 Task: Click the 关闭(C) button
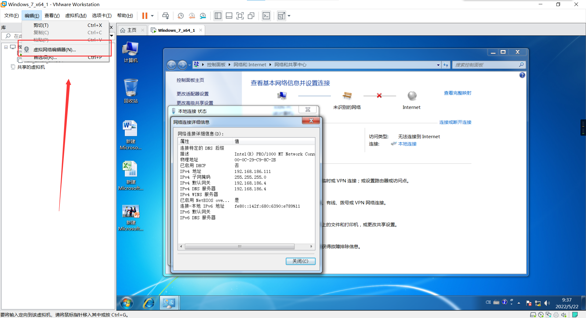301,261
